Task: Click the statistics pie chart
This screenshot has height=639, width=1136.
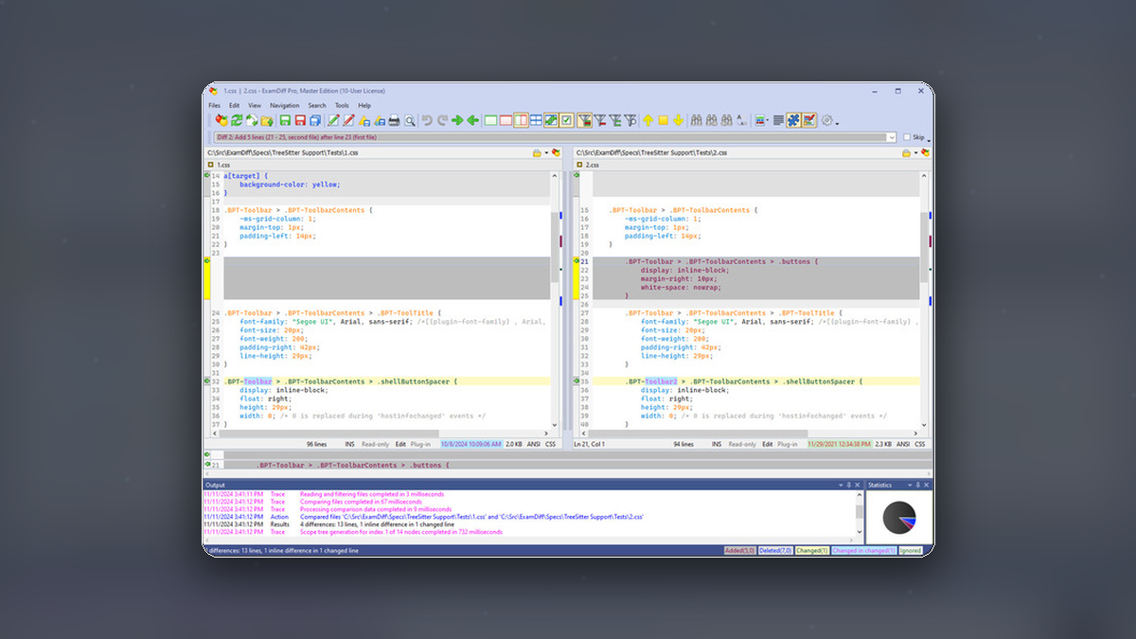Action: click(x=899, y=517)
